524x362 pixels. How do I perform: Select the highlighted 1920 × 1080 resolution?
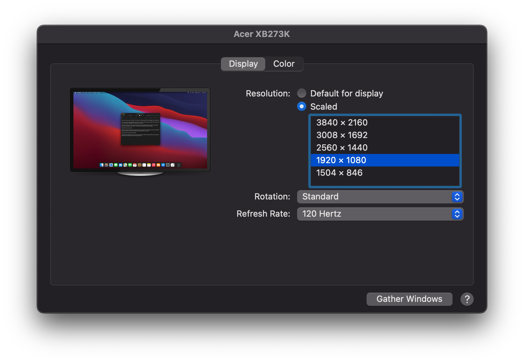tap(341, 160)
